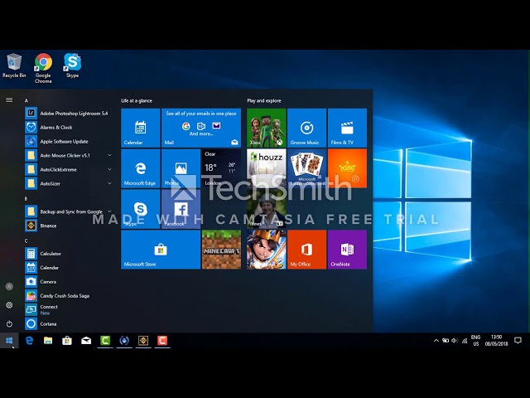Open Mail from the taskbar

86,341
